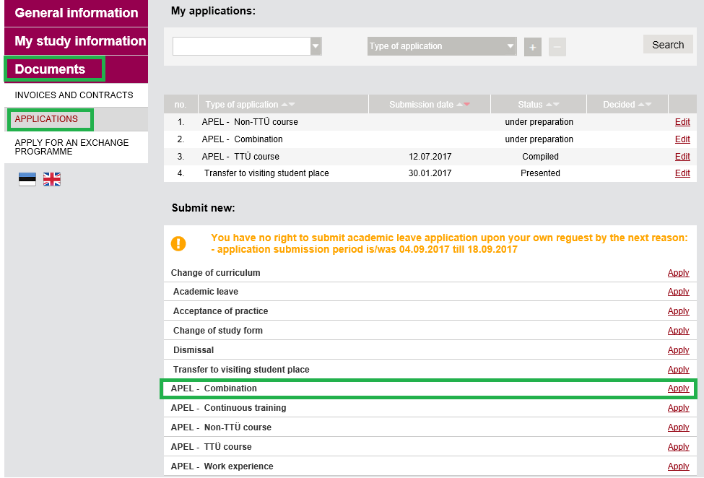
Task: Apply for APEL Combination
Action: [678, 388]
